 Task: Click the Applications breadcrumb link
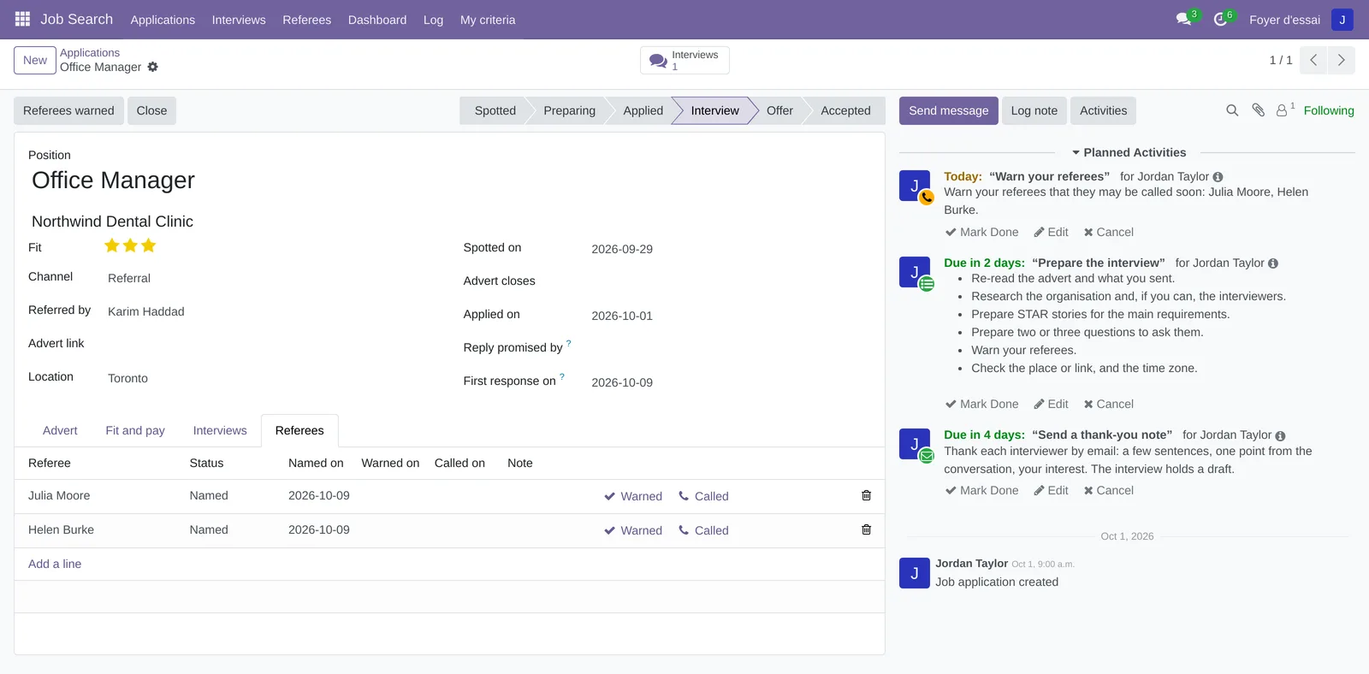(x=90, y=53)
